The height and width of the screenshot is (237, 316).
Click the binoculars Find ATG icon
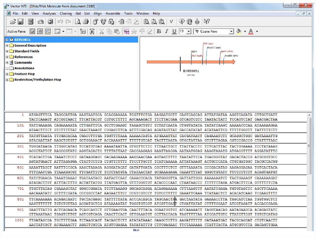point(92,32)
